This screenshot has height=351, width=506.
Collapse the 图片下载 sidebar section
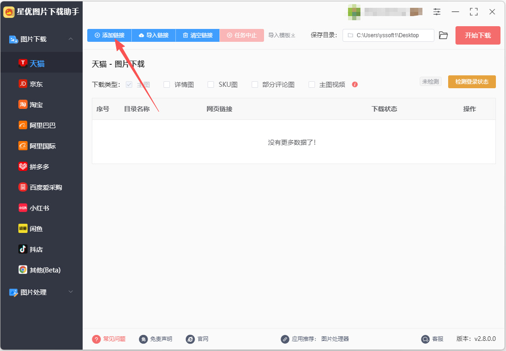tap(70, 39)
